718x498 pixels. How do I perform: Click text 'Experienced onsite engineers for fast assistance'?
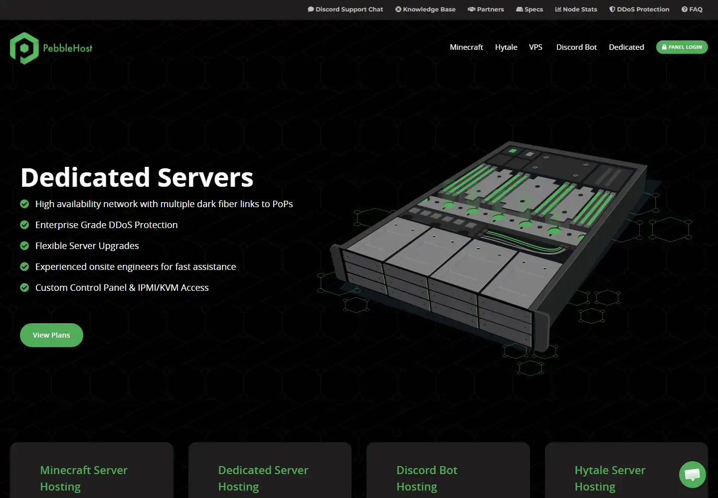(x=136, y=266)
